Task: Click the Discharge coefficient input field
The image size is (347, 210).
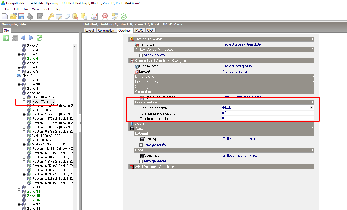Action: [x=267, y=118]
